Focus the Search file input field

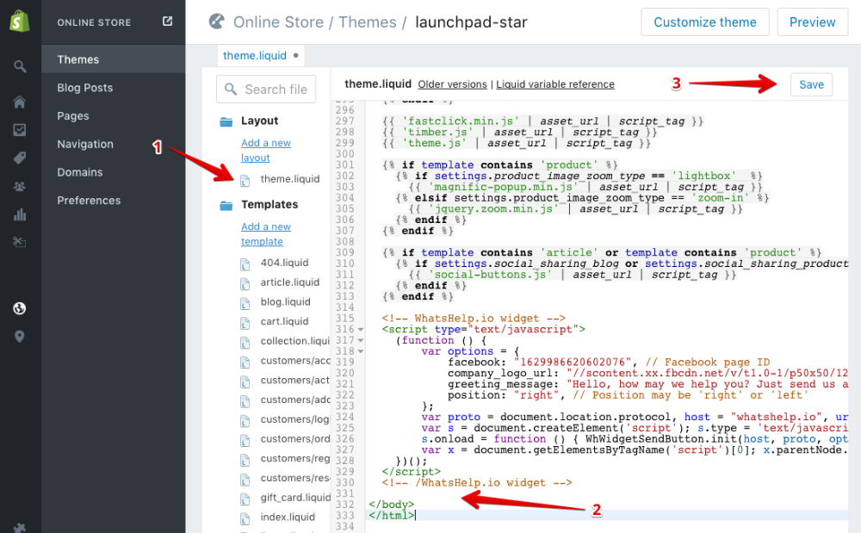[266, 90]
